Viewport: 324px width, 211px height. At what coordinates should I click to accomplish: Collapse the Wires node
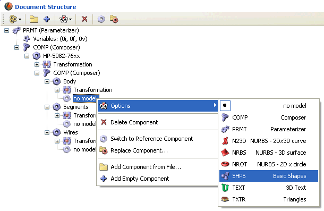tap(47, 132)
